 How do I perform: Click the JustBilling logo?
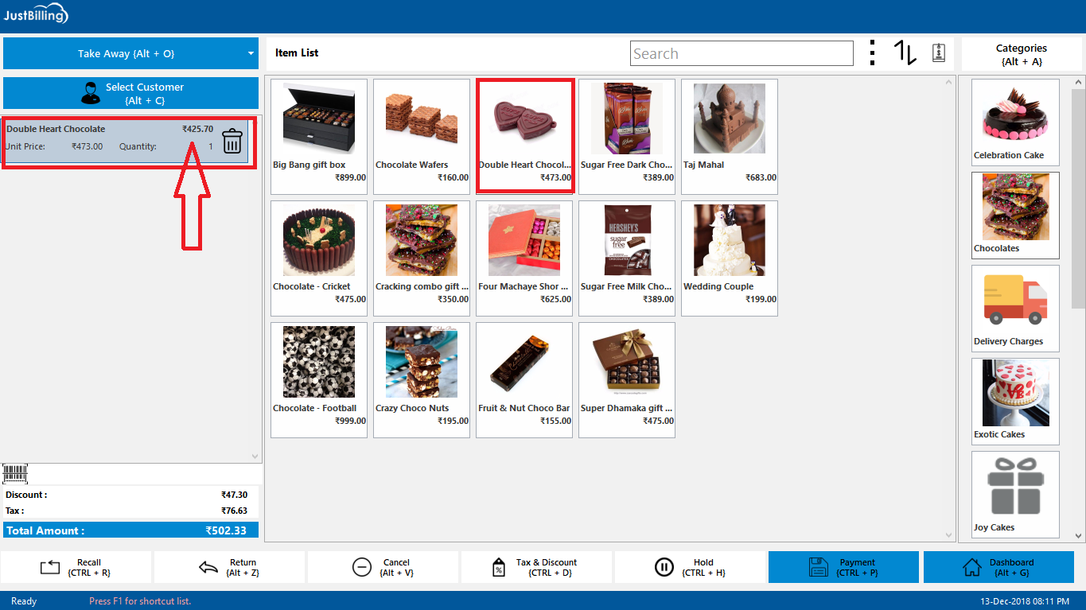click(36, 14)
